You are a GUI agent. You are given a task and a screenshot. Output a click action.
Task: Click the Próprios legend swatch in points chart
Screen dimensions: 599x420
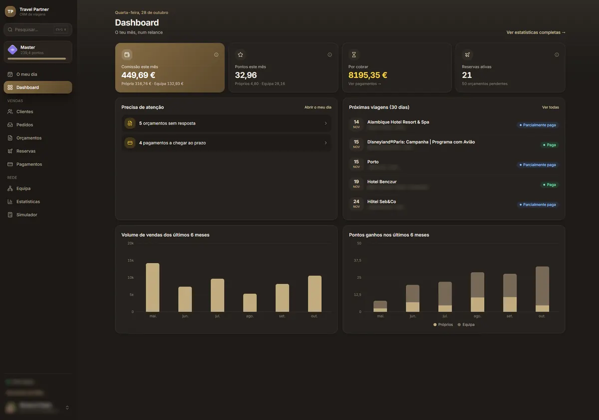tap(435, 325)
